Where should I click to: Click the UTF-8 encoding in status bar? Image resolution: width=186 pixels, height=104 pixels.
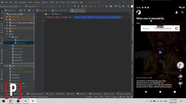click(107, 97)
